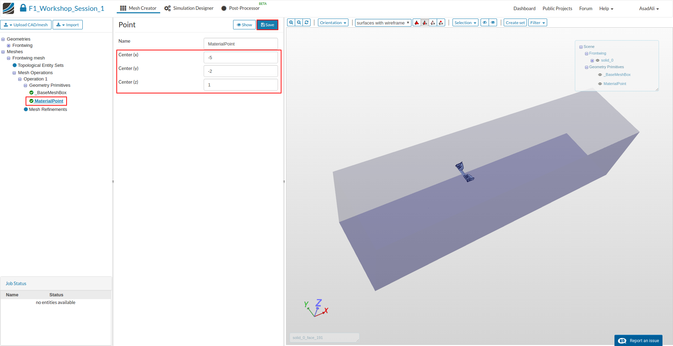Viewport: 673px width, 346px height.
Task: Expand the Frontwing geometry node
Action: tap(9, 45)
